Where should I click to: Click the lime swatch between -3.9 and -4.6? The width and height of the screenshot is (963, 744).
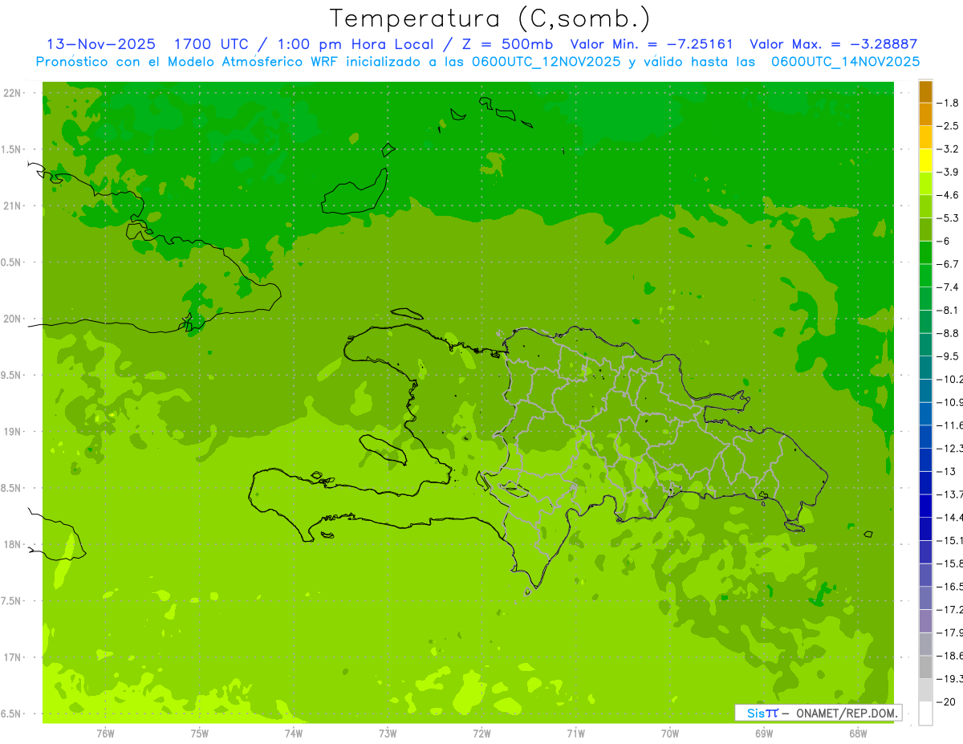pyautogui.click(x=925, y=184)
